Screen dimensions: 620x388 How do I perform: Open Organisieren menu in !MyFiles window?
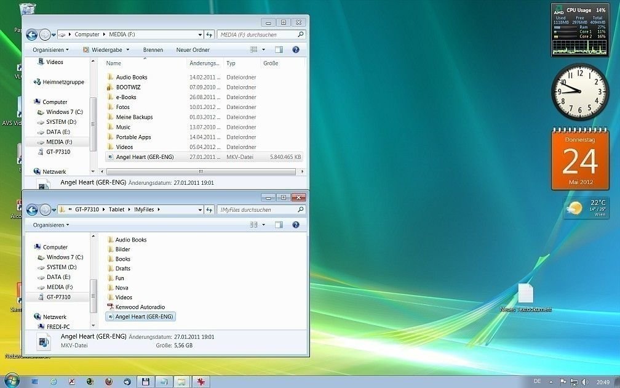[51, 225]
